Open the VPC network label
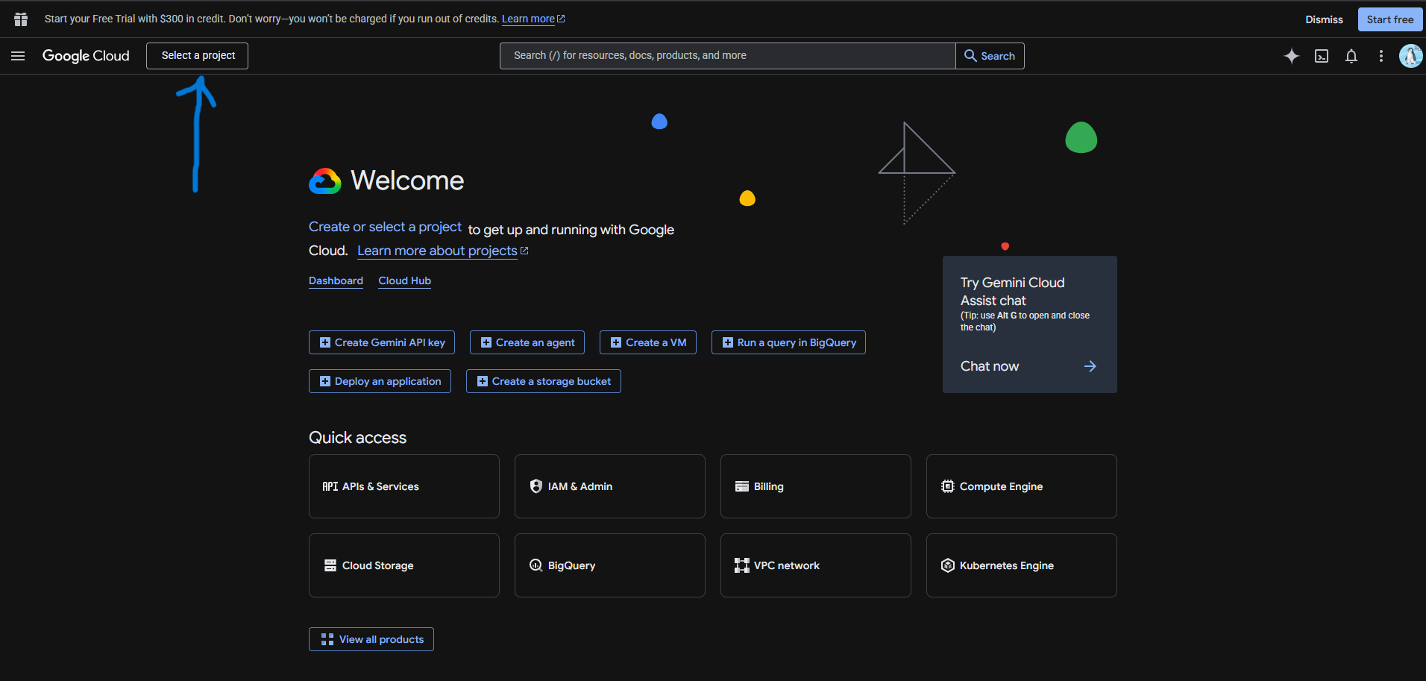Screen dimensions: 1426x681 point(787,565)
